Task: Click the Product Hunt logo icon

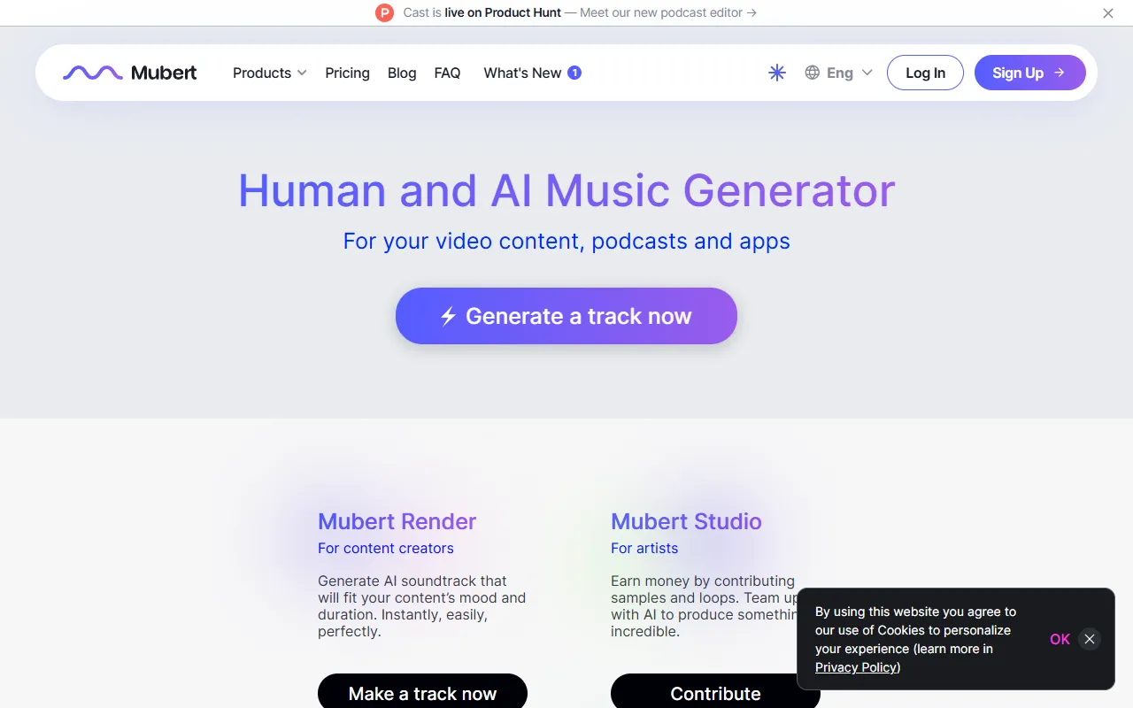Action: (x=384, y=12)
